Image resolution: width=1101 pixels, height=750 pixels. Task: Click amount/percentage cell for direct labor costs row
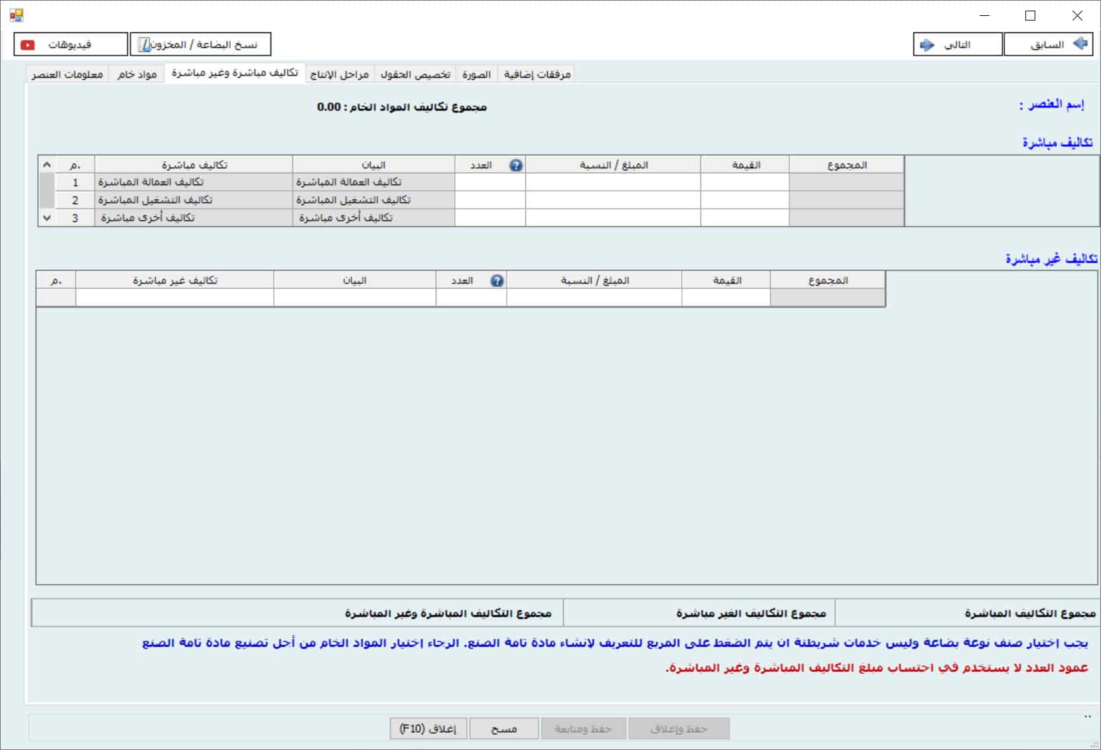(612, 182)
